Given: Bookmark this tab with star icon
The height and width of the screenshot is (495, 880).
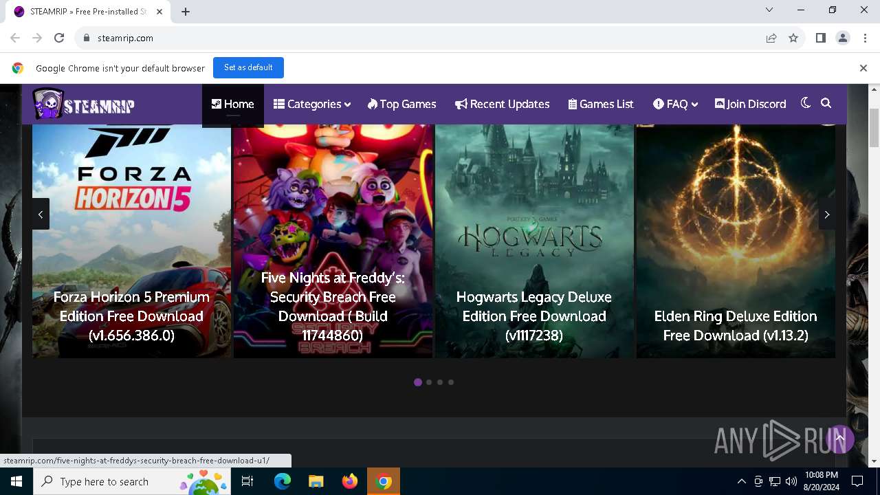Looking at the screenshot, I should click(x=793, y=38).
